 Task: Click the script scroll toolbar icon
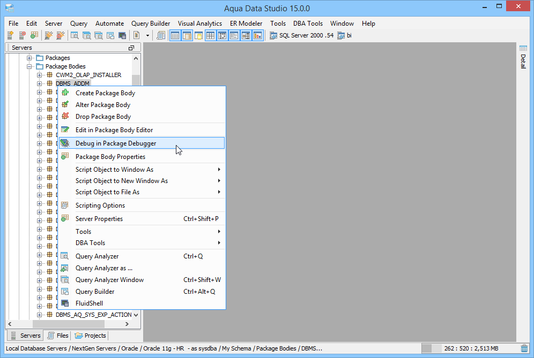coord(161,35)
